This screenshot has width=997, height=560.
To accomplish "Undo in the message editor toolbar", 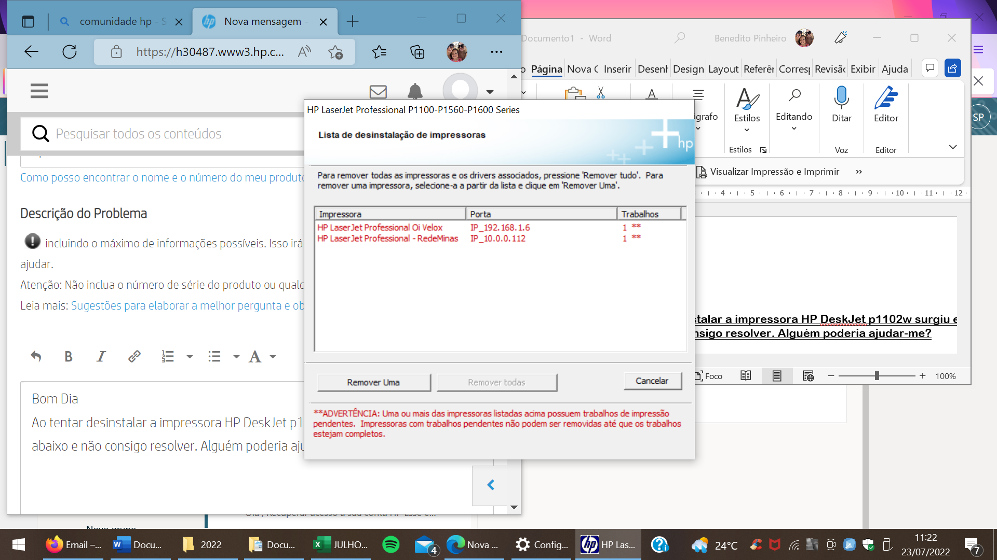I will (36, 356).
